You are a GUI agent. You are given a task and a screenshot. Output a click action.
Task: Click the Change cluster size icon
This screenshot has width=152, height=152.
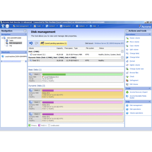click(x=127, y=69)
